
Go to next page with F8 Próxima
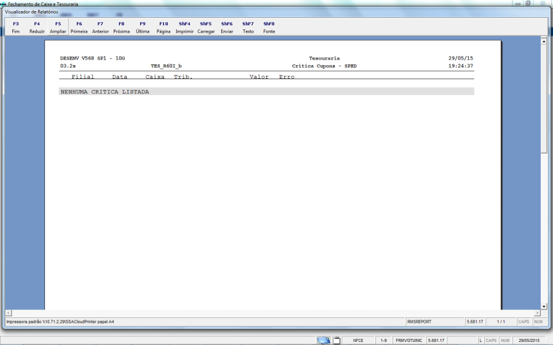[x=121, y=28]
